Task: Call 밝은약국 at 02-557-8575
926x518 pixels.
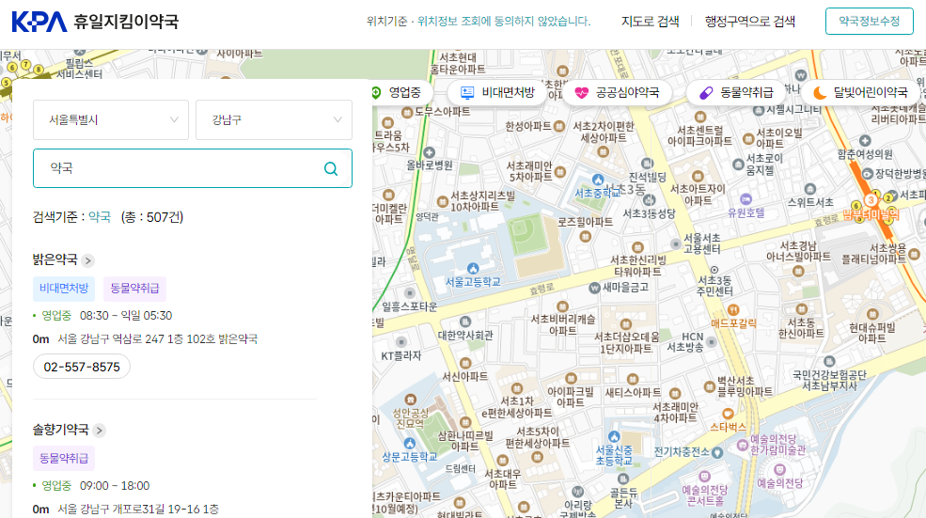Action: click(x=82, y=367)
